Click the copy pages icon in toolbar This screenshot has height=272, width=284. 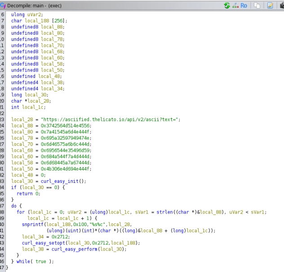click(257, 5)
